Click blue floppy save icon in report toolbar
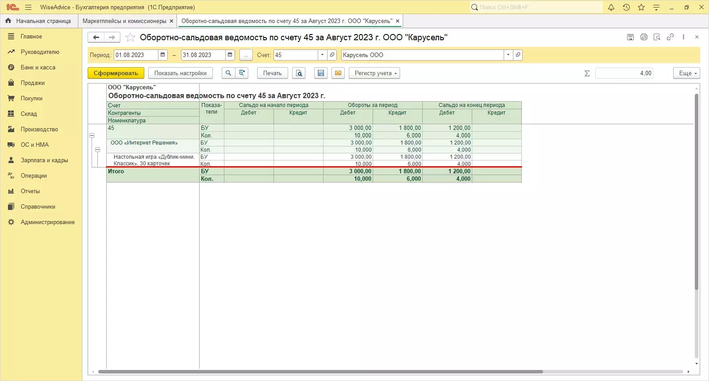This screenshot has width=709, height=381. [321, 73]
